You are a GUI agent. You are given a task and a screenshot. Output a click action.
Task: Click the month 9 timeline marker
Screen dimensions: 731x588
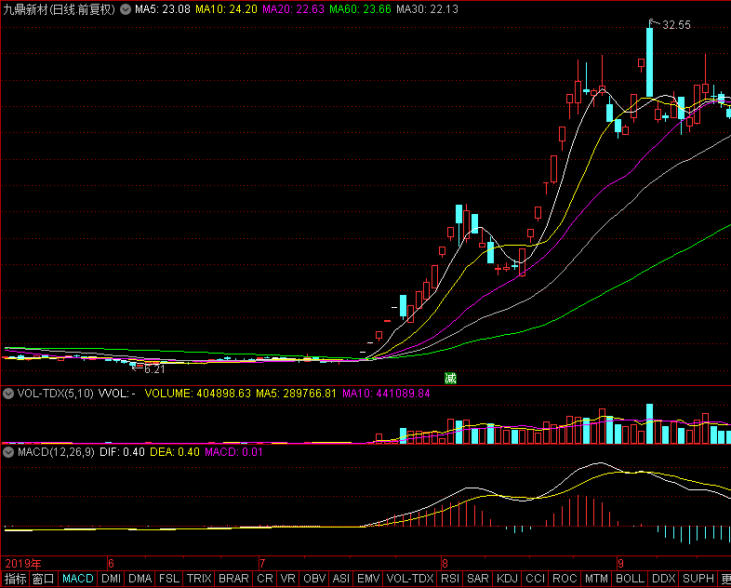(x=620, y=563)
